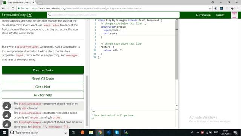Open Skype from the taskbar
This screenshot has width=241, height=136.
(x=117, y=133)
